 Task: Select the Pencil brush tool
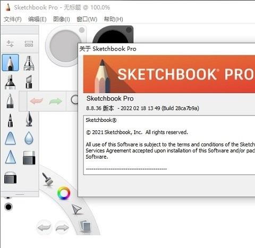coord(10,63)
